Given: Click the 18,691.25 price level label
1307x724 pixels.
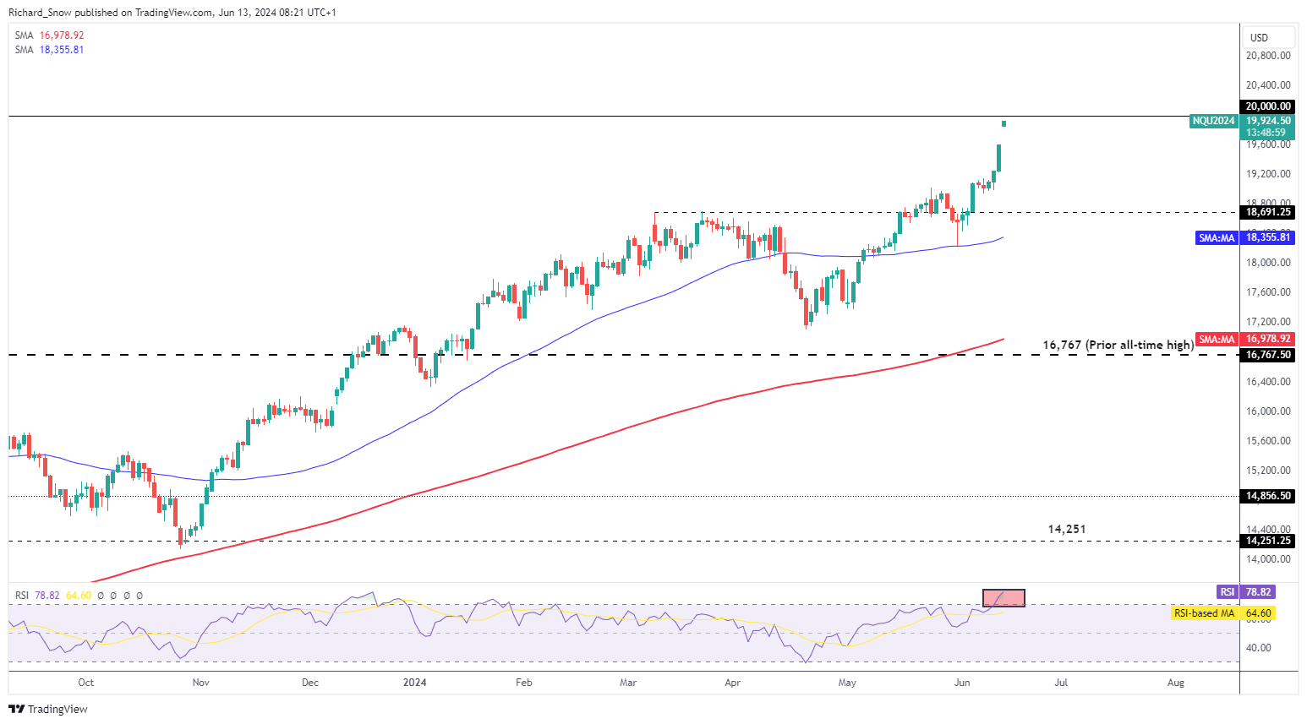Looking at the screenshot, I should coord(1268,212).
